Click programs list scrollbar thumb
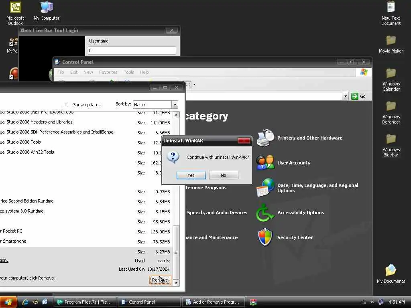Image resolution: width=411 pixels, height=308 pixels. (x=176, y=252)
